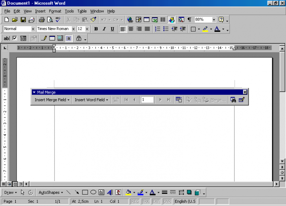Justify the paragraph text

pyautogui.click(x=147, y=29)
